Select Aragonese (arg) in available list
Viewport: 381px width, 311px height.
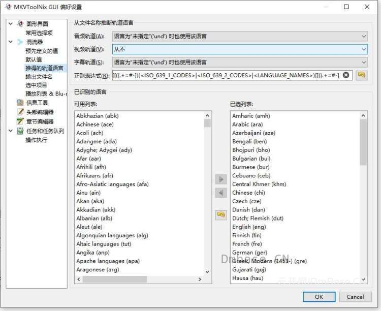pos(98,269)
